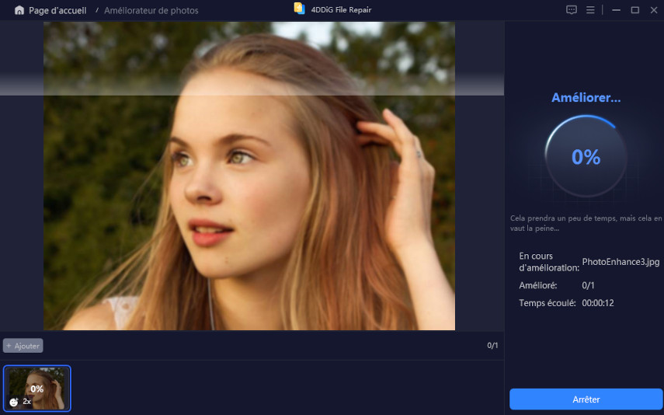Click the PhotoEnhance3.jpg file name
The image size is (664, 415).
(x=620, y=262)
